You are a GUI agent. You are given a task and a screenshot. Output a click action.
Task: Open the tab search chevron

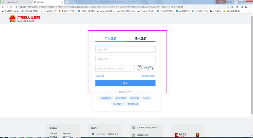(x=236, y=2)
